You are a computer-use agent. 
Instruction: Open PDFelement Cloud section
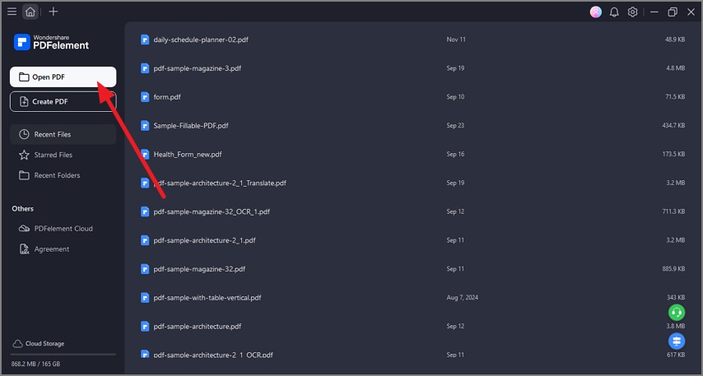pyautogui.click(x=63, y=229)
